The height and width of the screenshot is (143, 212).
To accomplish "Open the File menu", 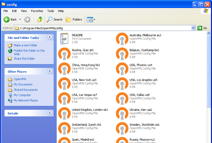I will pos(6,11).
